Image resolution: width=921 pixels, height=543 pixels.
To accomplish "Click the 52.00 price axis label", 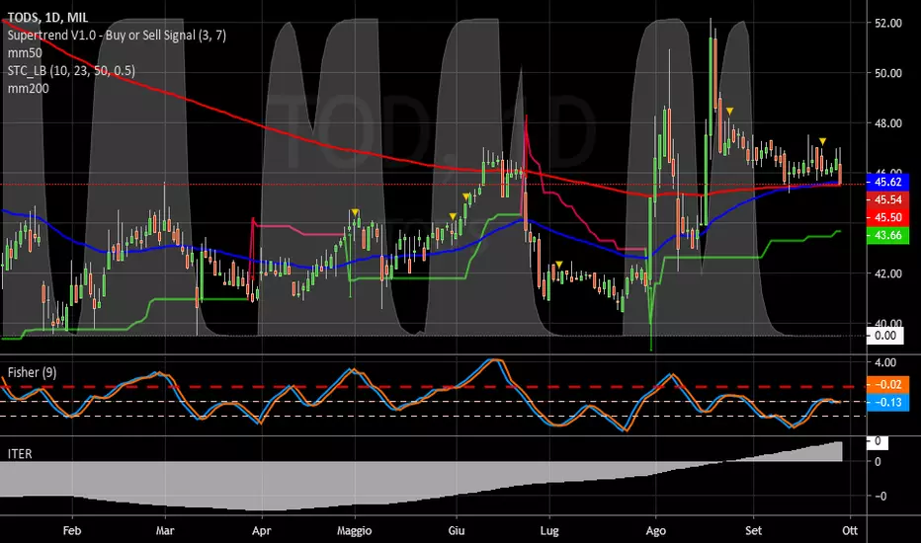I will pyautogui.click(x=888, y=23).
